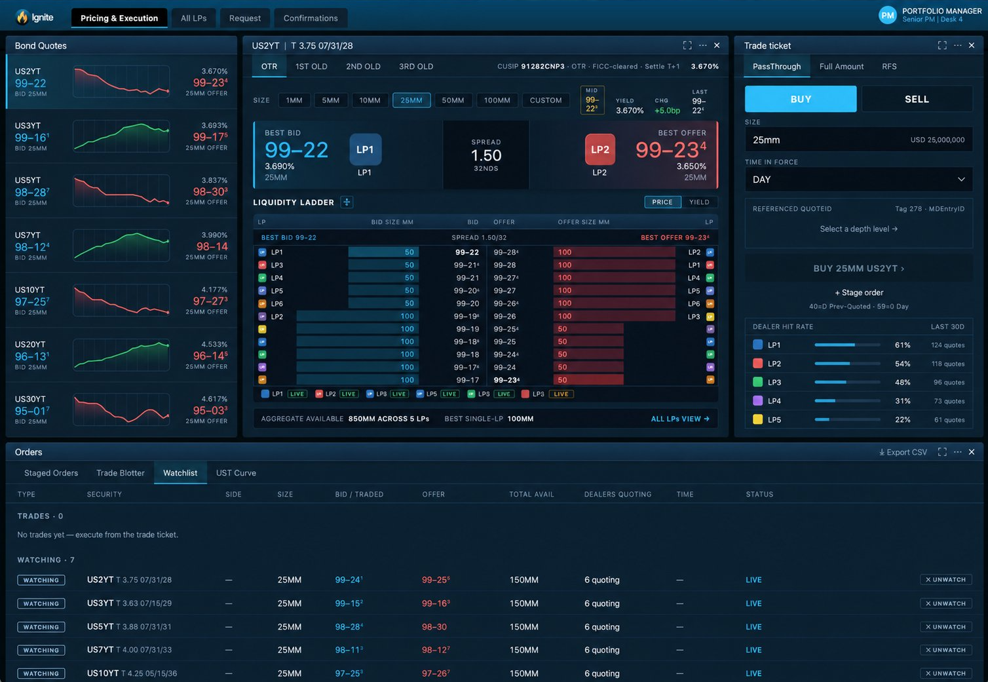
Task: Go to the All LPs tab
Action: (193, 18)
